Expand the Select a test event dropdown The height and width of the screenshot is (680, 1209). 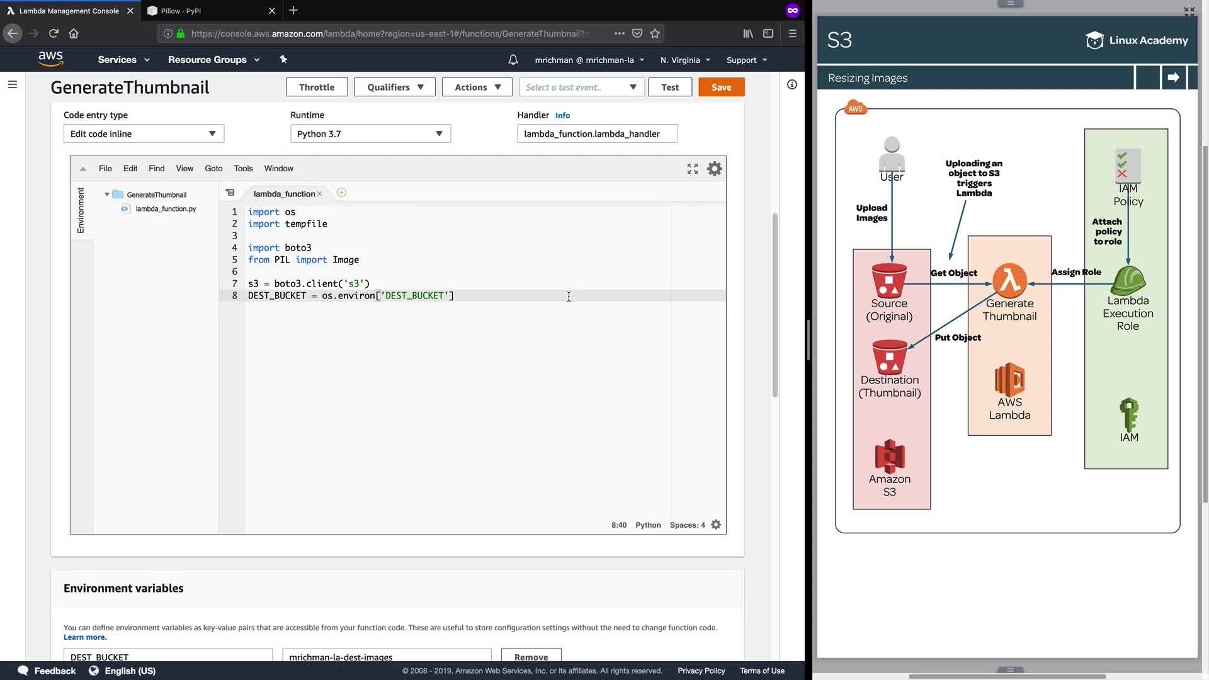click(x=581, y=87)
